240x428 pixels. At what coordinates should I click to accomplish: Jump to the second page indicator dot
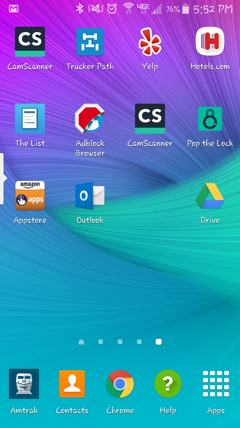pyautogui.click(x=101, y=342)
